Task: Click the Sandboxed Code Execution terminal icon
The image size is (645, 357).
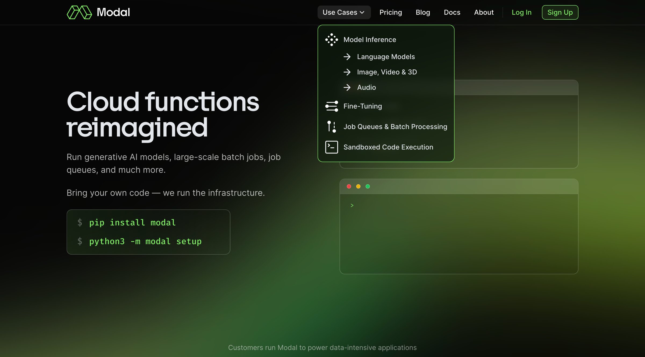Action: [331, 147]
